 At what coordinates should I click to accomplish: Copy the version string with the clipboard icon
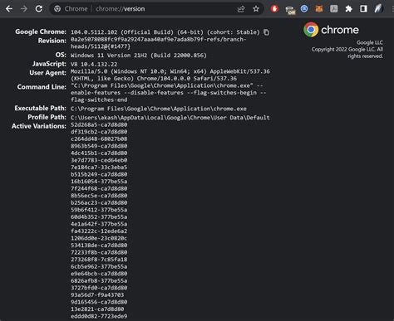tap(266, 32)
